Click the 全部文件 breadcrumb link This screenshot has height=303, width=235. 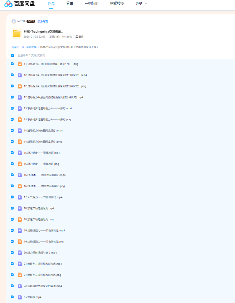(x=31, y=47)
